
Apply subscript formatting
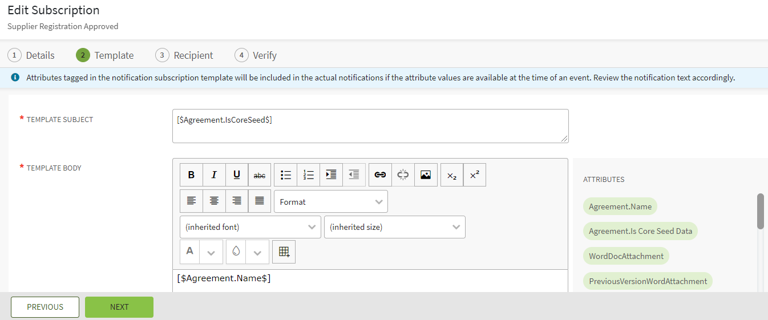point(452,175)
